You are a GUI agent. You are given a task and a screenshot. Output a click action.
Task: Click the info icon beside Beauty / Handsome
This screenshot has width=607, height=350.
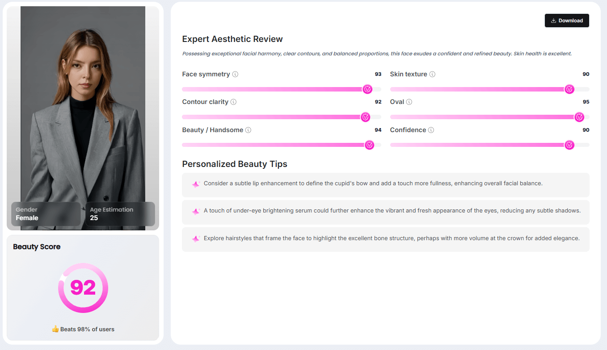point(248,130)
